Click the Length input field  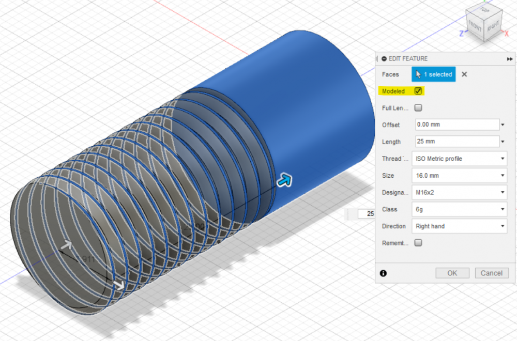458,142
